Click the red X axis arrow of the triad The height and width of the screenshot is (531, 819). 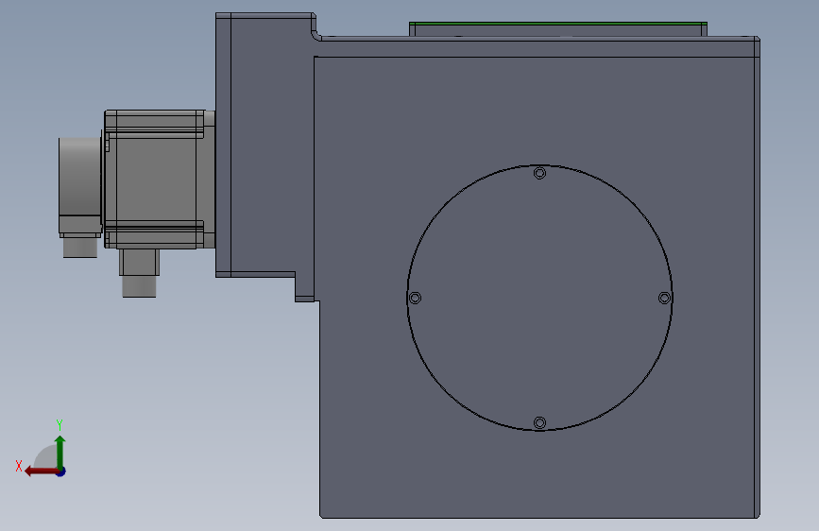41,471
